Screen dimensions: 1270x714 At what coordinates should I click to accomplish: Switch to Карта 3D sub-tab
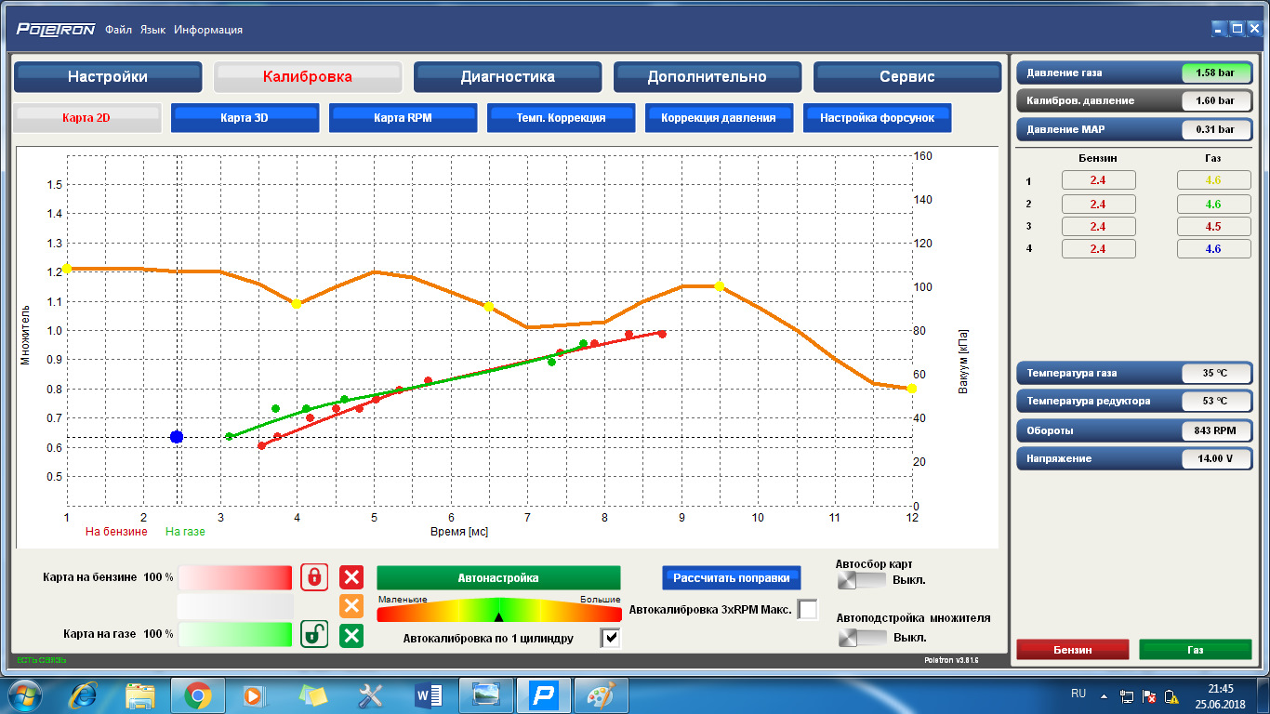pyautogui.click(x=245, y=118)
